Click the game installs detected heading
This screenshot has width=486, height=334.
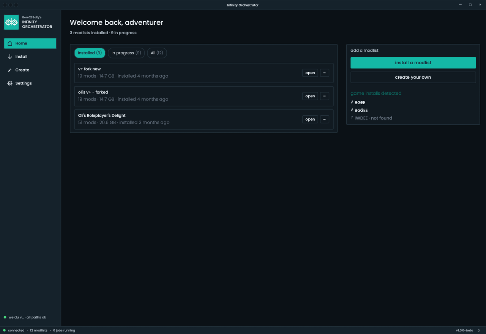coord(376,93)
